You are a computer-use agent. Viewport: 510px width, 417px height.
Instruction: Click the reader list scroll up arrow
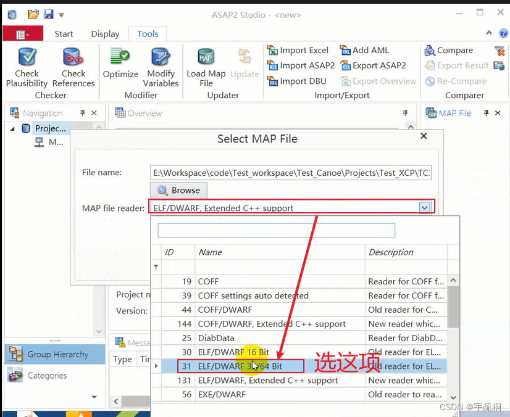(453, 280)
